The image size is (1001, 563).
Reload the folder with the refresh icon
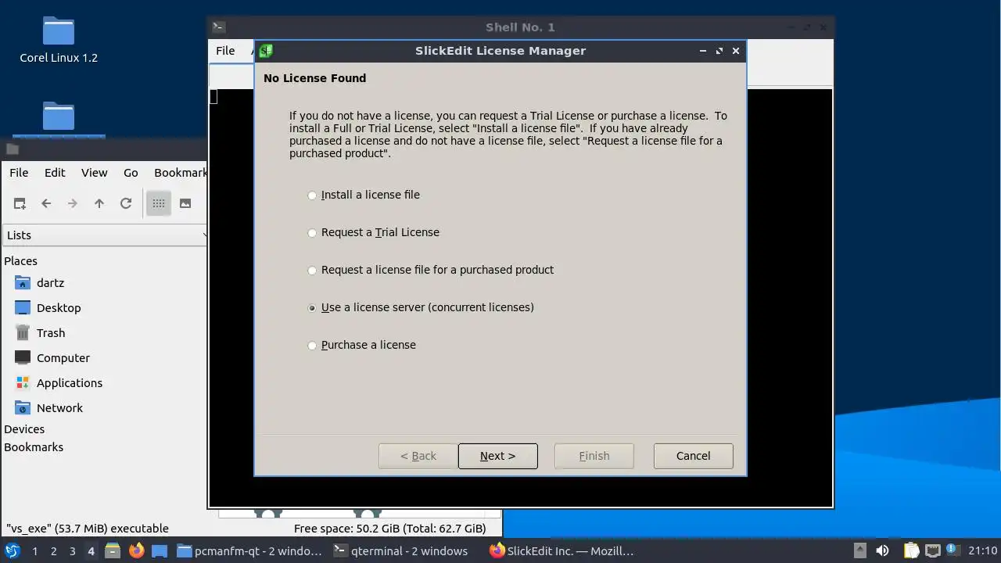tap(126, 203)
